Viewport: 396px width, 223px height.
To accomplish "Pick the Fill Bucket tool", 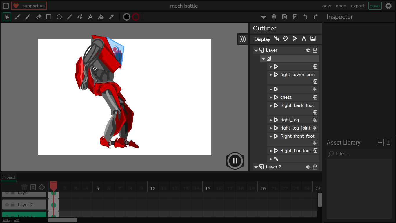I will (101, 17).
